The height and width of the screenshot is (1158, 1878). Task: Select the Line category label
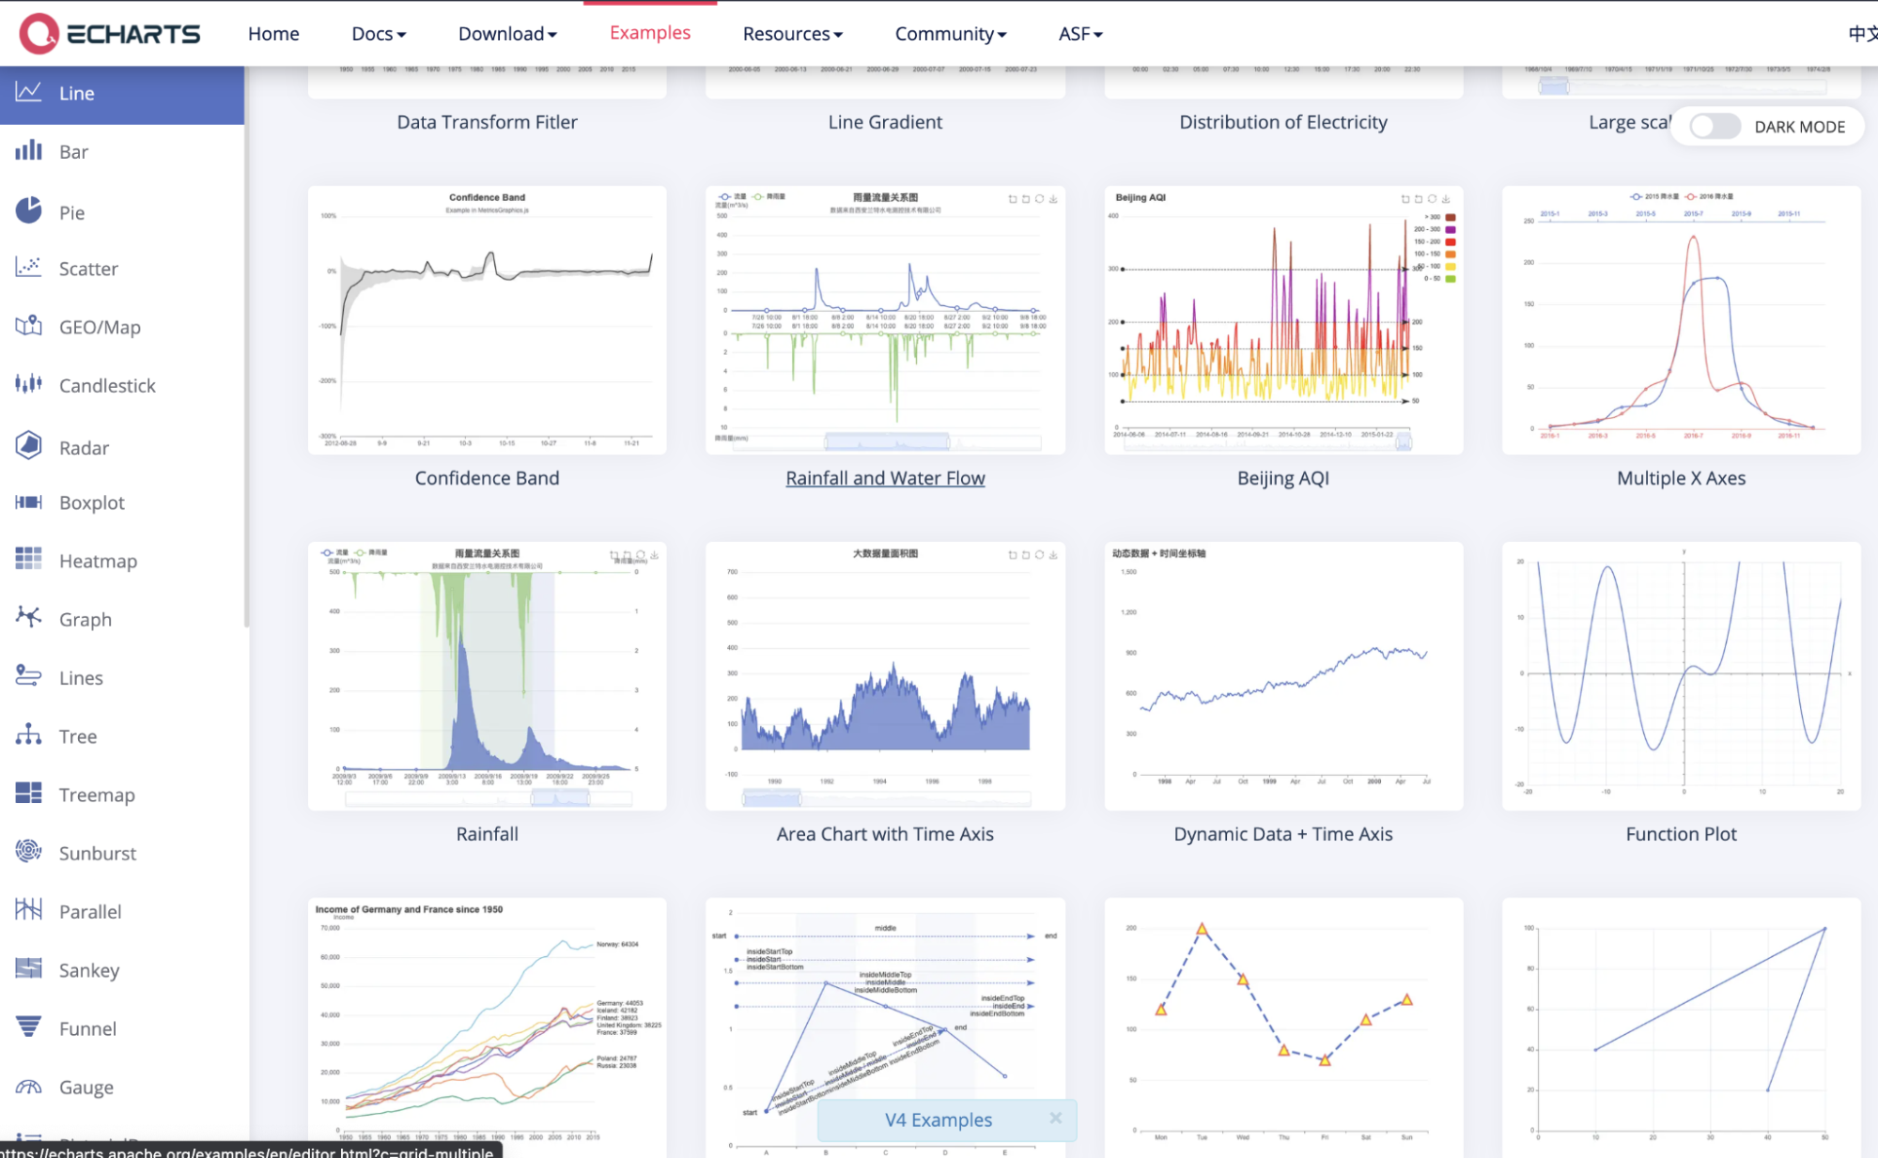point(76,93)
